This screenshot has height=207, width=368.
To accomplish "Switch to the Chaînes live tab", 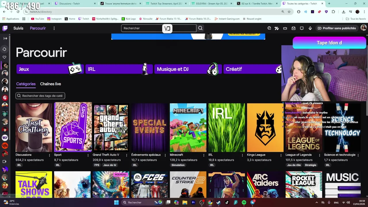I will [51, 84].
